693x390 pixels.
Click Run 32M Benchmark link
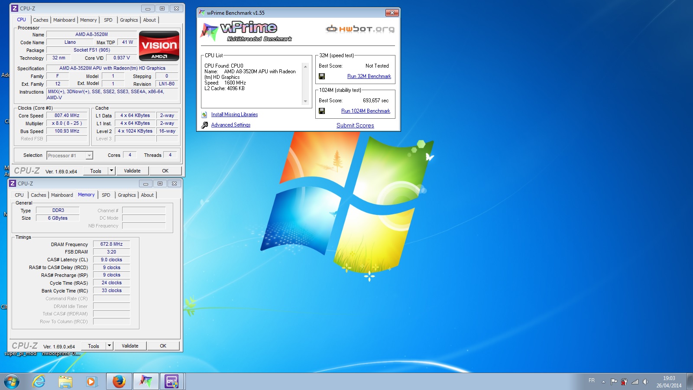point(369,76)
